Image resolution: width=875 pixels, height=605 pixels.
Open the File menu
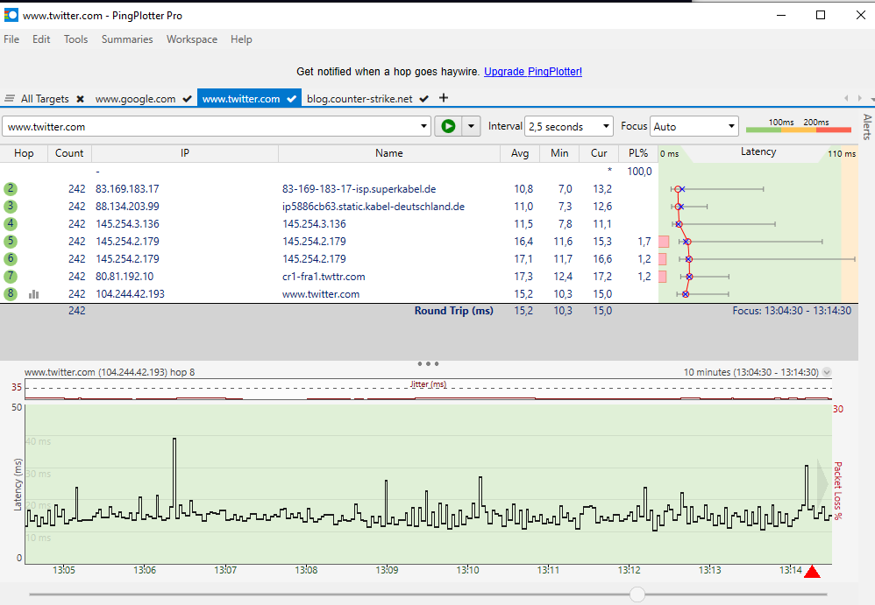[11, 39]
